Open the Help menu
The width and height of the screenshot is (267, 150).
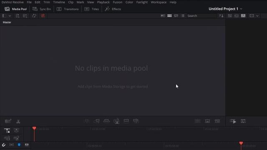click(173, 2)
